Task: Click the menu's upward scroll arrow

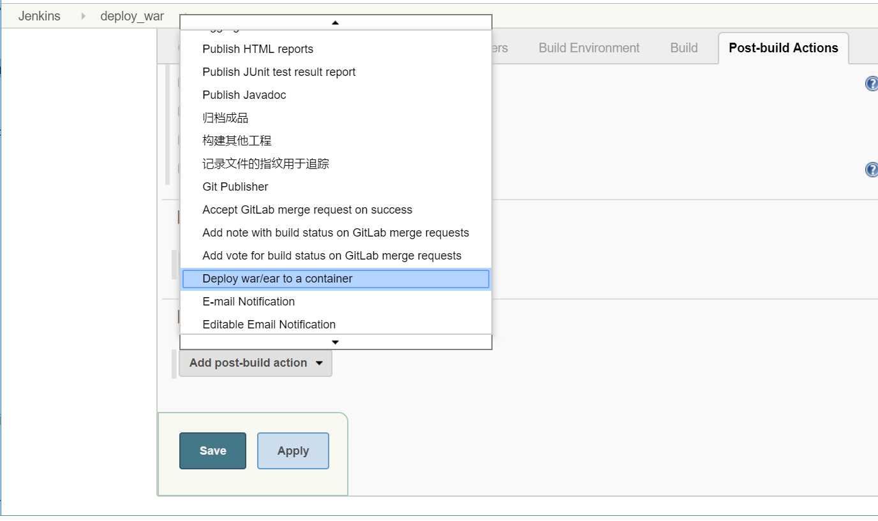Action: pos(336,22)
